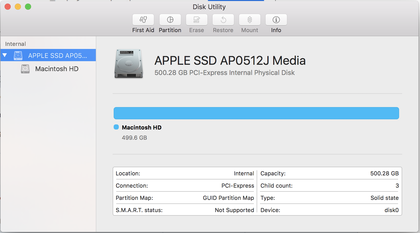
Task: Click the Mount toolbar icon
Action: pyautogui.click(x=250, y=20)
